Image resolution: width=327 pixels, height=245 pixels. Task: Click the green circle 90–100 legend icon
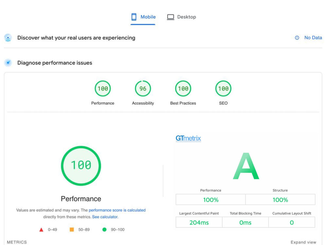click(x=105, y=230)
